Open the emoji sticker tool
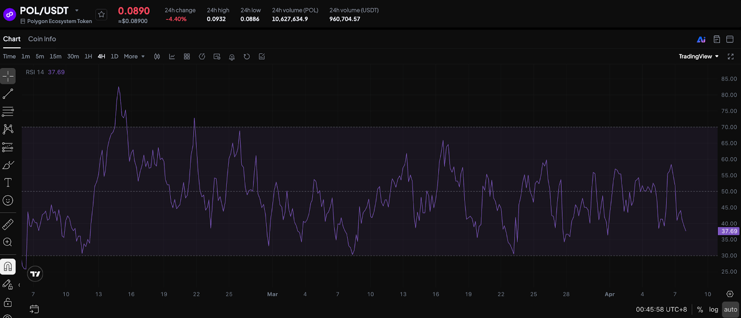 tap(8, 201)
